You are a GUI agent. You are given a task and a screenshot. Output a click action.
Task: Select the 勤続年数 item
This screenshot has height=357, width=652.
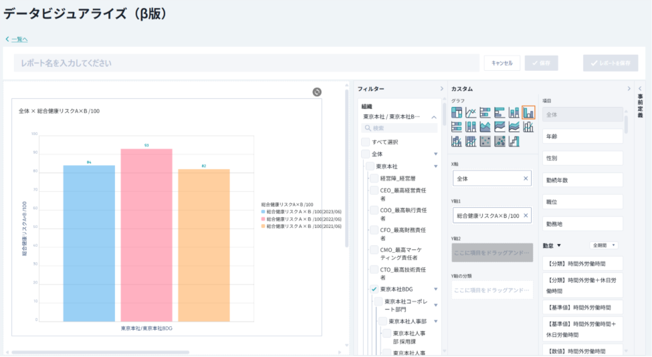pos(582,180)
